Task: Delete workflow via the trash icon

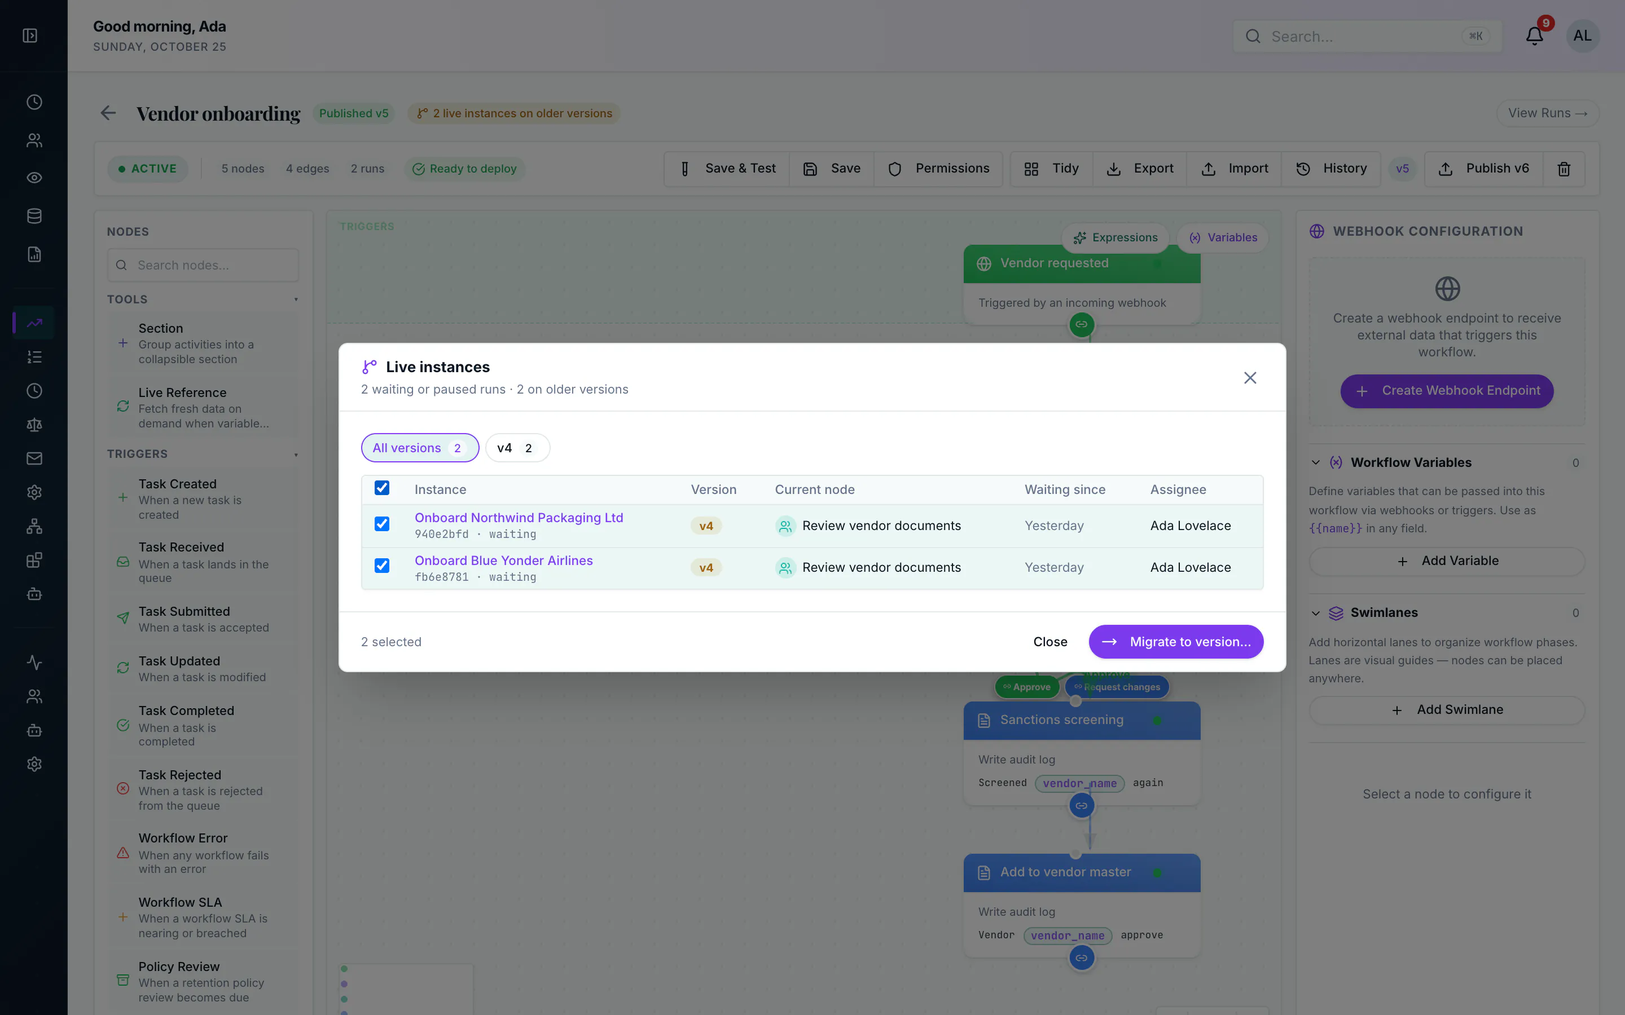Action: [1564, 169]
